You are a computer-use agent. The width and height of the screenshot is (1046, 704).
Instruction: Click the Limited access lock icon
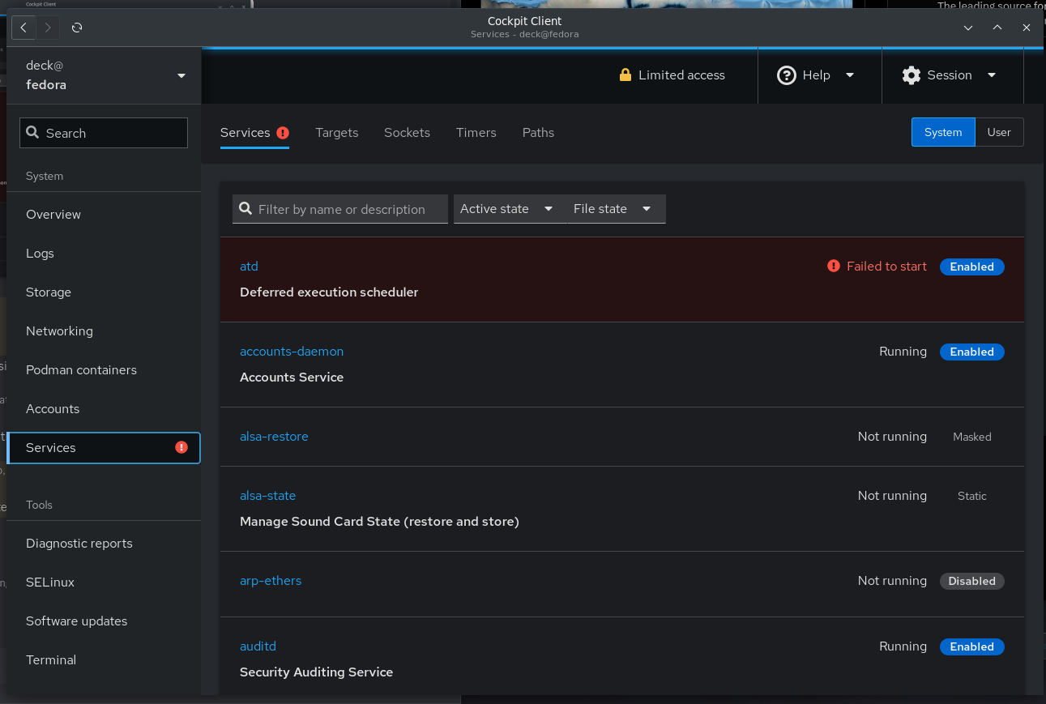(x=625, y=75)
